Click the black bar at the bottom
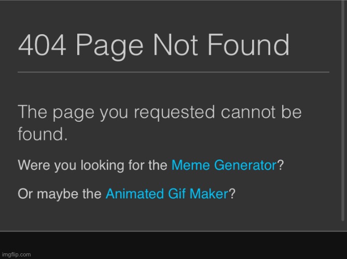347x259 pixels. (x=173, y=246)
